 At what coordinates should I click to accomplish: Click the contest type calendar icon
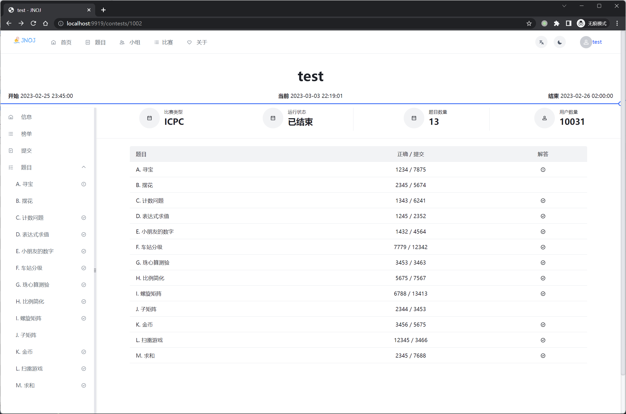click(149, 118)
